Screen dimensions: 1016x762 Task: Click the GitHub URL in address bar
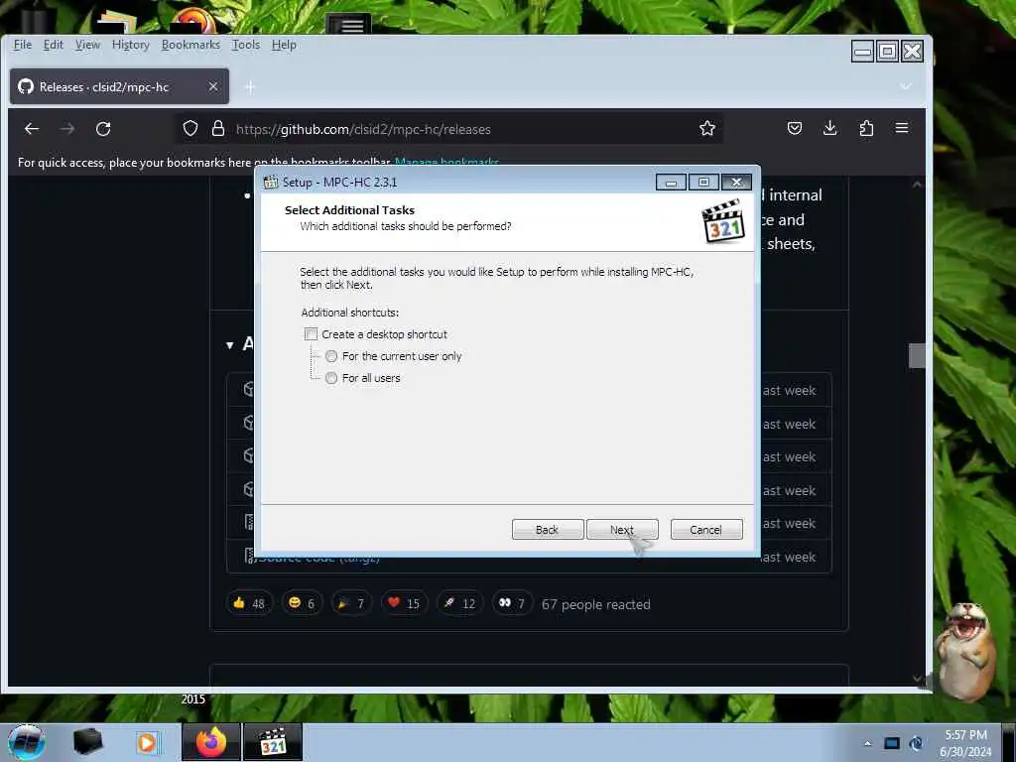click(x=363, y=129)
